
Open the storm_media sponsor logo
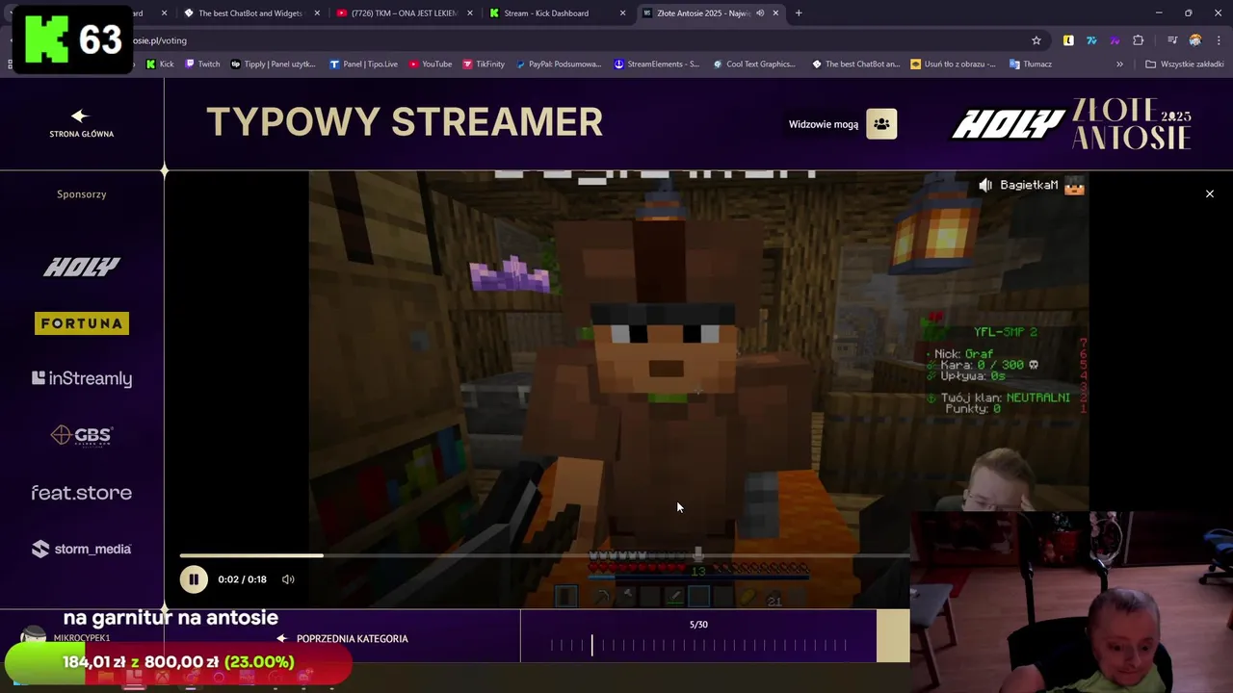[82, 549]
